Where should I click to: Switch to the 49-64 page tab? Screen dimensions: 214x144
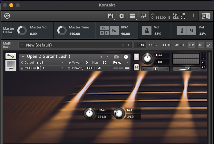180,45
